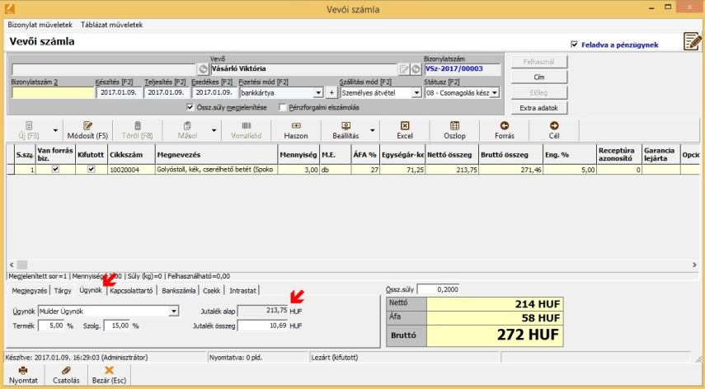705x389 pixels.
Task: Switch to the Bankszámla tab
Action: (x=178, y=290)
